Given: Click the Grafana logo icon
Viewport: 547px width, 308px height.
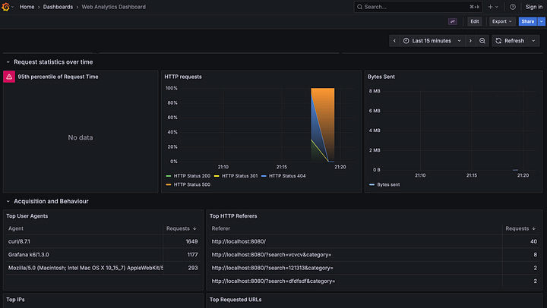Looking at the screenshot, I should coord(5,7).
